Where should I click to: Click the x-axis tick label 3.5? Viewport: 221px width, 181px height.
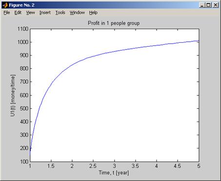[x=135, y=166]
